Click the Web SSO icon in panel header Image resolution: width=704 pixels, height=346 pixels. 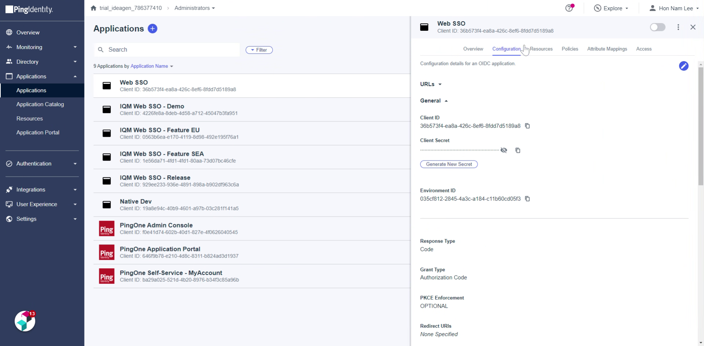[x=424, y=27]
